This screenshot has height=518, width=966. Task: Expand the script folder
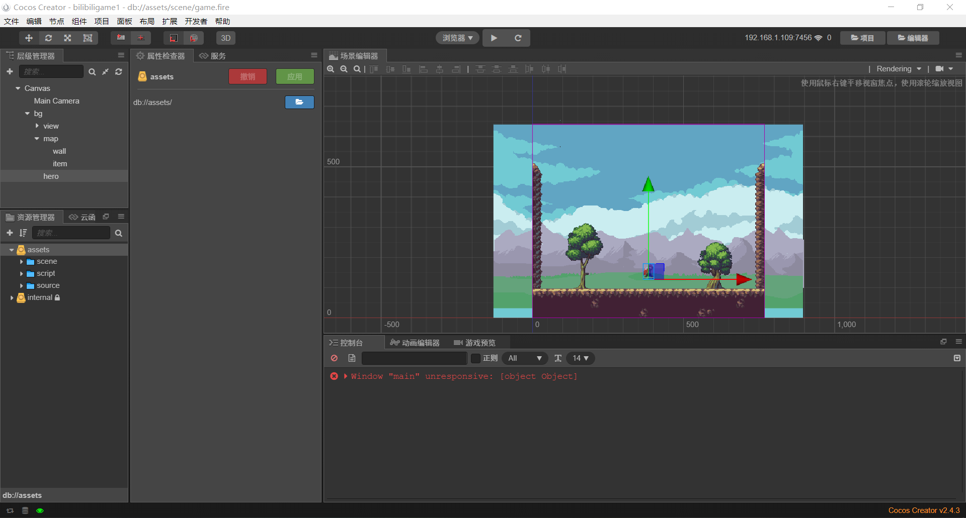21,274
